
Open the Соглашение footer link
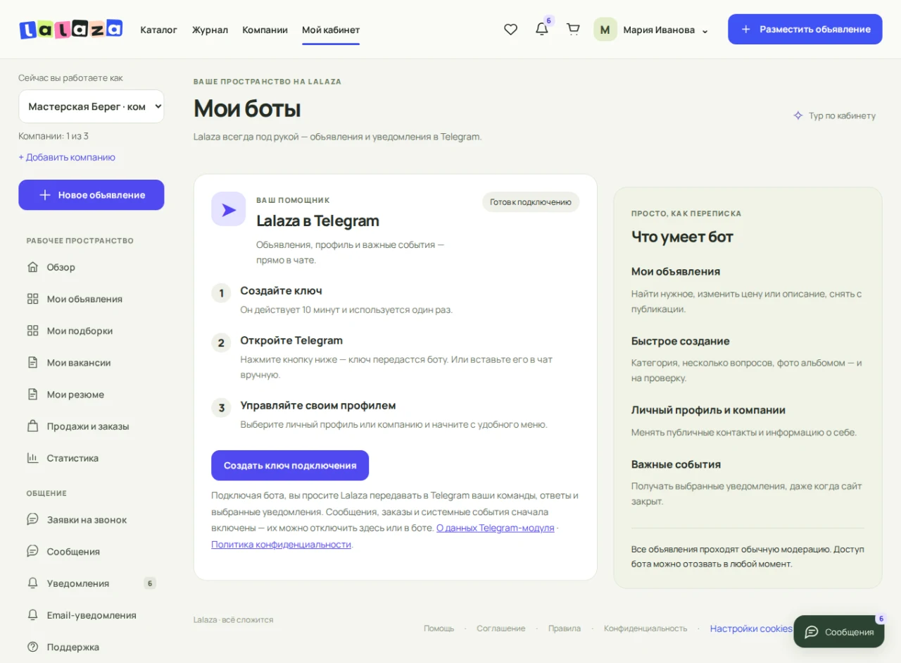501,628
